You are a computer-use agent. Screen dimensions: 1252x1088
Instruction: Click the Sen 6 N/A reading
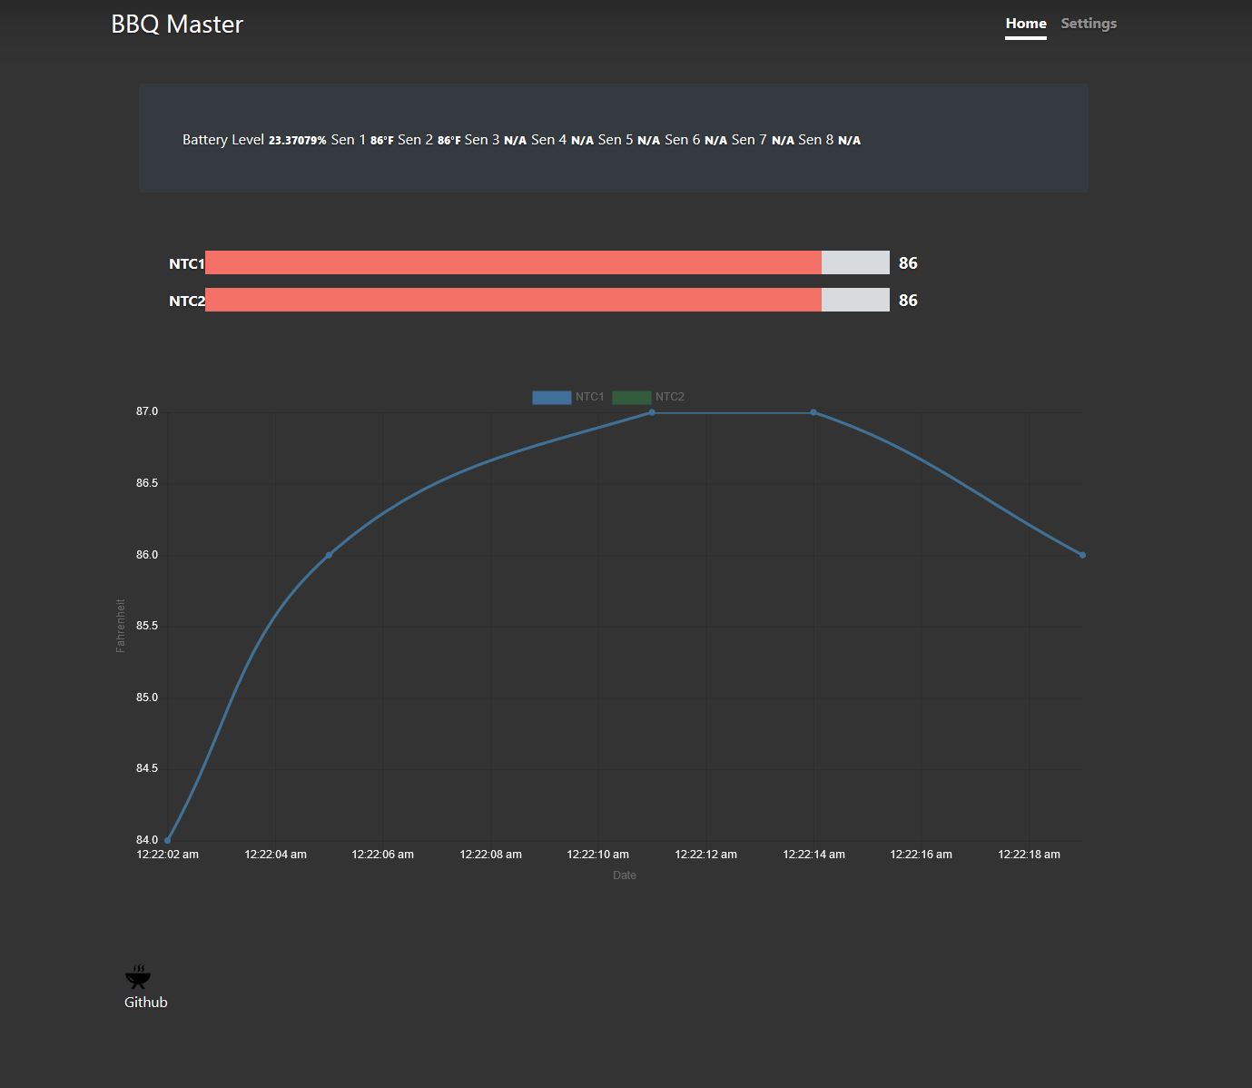[696, 140]
